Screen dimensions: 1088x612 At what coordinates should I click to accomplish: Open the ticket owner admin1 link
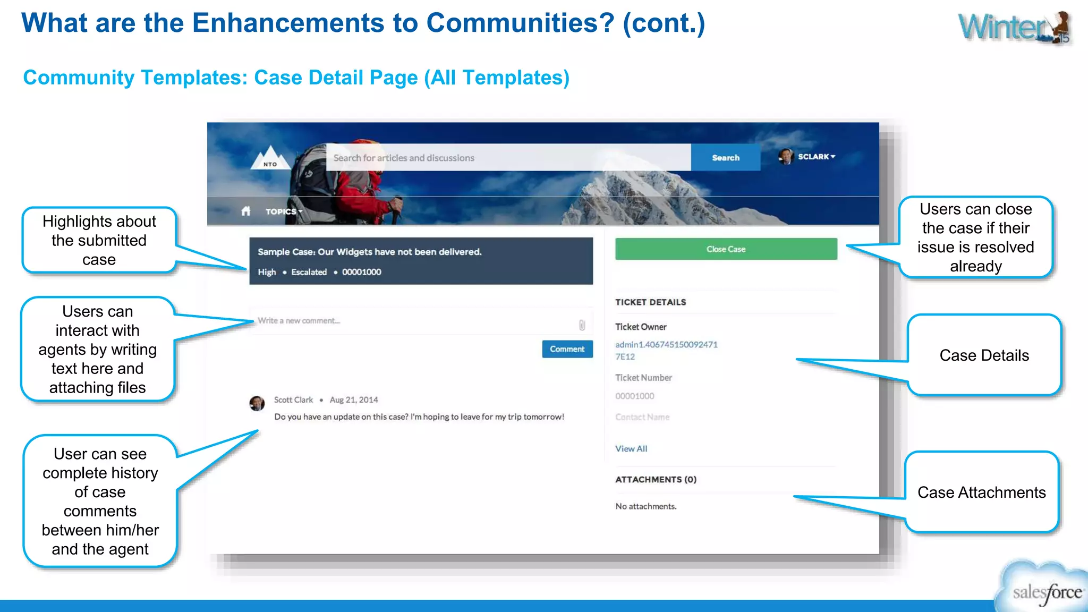[666, 351]
